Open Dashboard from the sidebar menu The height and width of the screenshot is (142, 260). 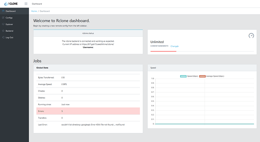14,11
